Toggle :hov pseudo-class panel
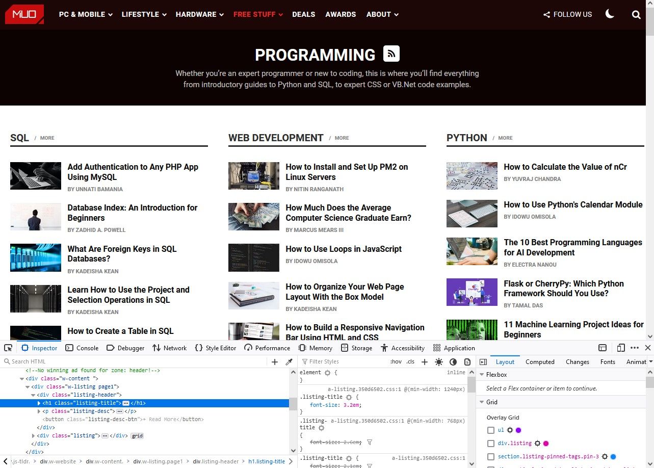654x468 pixels. click(x=396, y=362)
